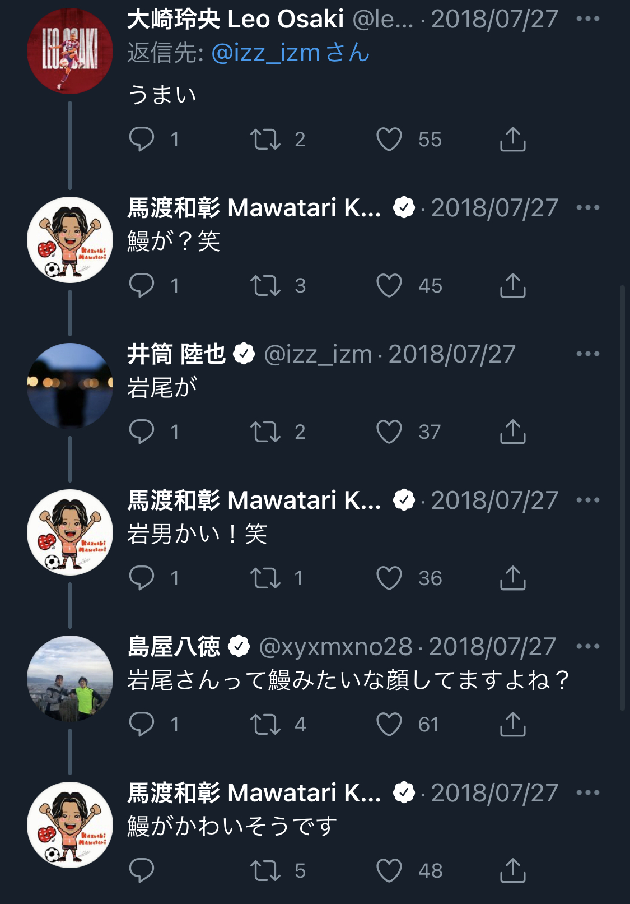Image resolution: width=630 pixels, height=904 pixels.
Task: Like the 鰻が？笑 tweet
Action: point(389,286)
